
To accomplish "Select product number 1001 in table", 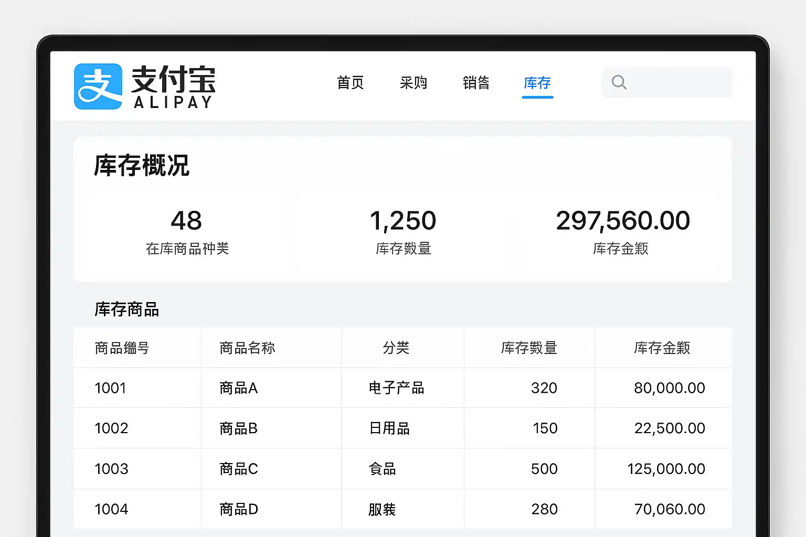I will (110, 388).
